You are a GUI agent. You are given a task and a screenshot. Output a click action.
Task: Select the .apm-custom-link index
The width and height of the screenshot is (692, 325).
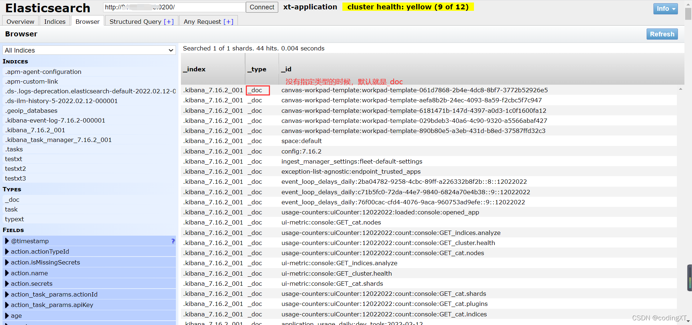pyautogui.click(x=89, y=81)
